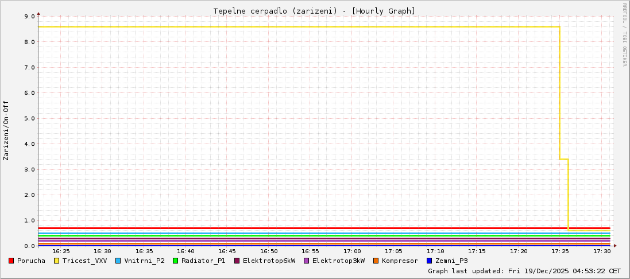Click the purple Elektrotop3kW legend swatch
The image size is (630, 279).
point(307,261)
